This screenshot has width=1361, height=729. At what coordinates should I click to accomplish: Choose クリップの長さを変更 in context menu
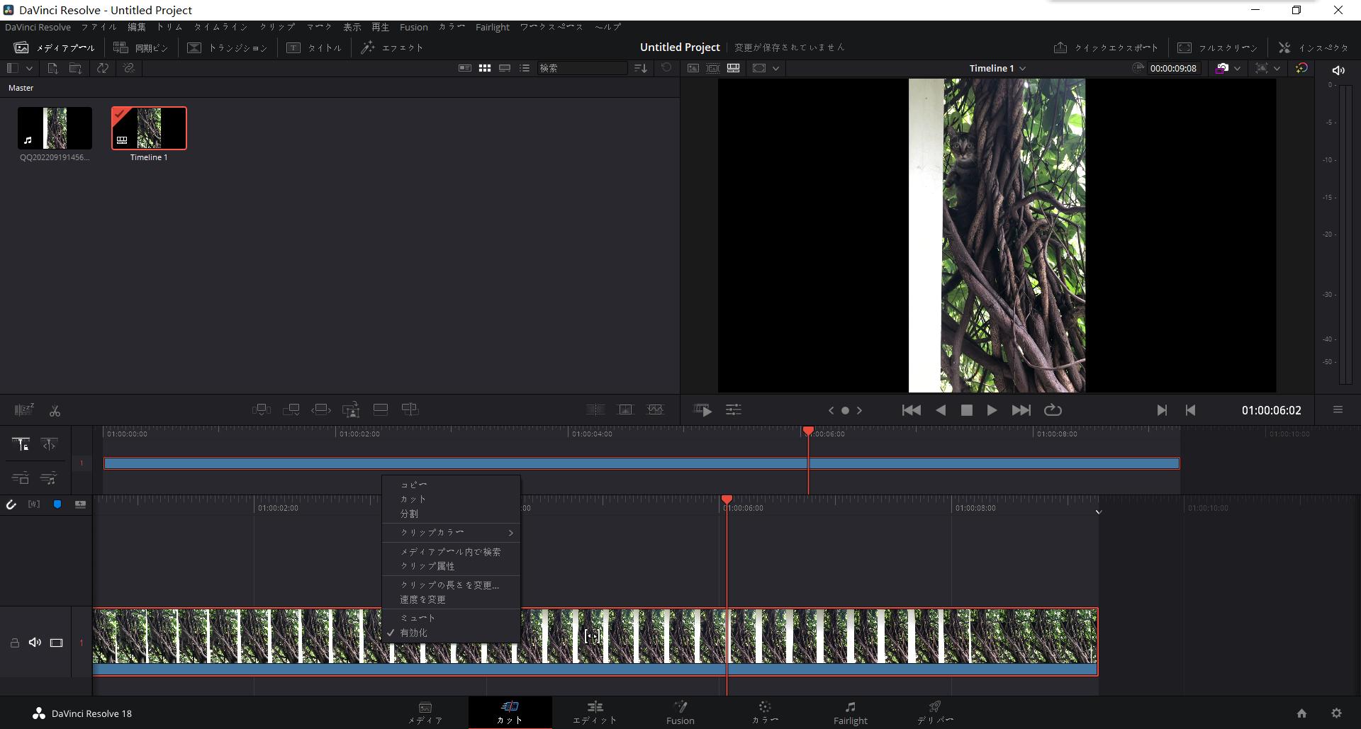pyautogui.click(x=451, y=585)
